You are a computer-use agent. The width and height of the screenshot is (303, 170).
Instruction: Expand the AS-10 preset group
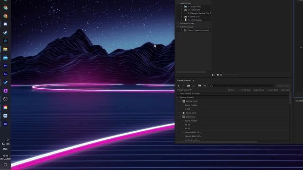coord(182,125)
